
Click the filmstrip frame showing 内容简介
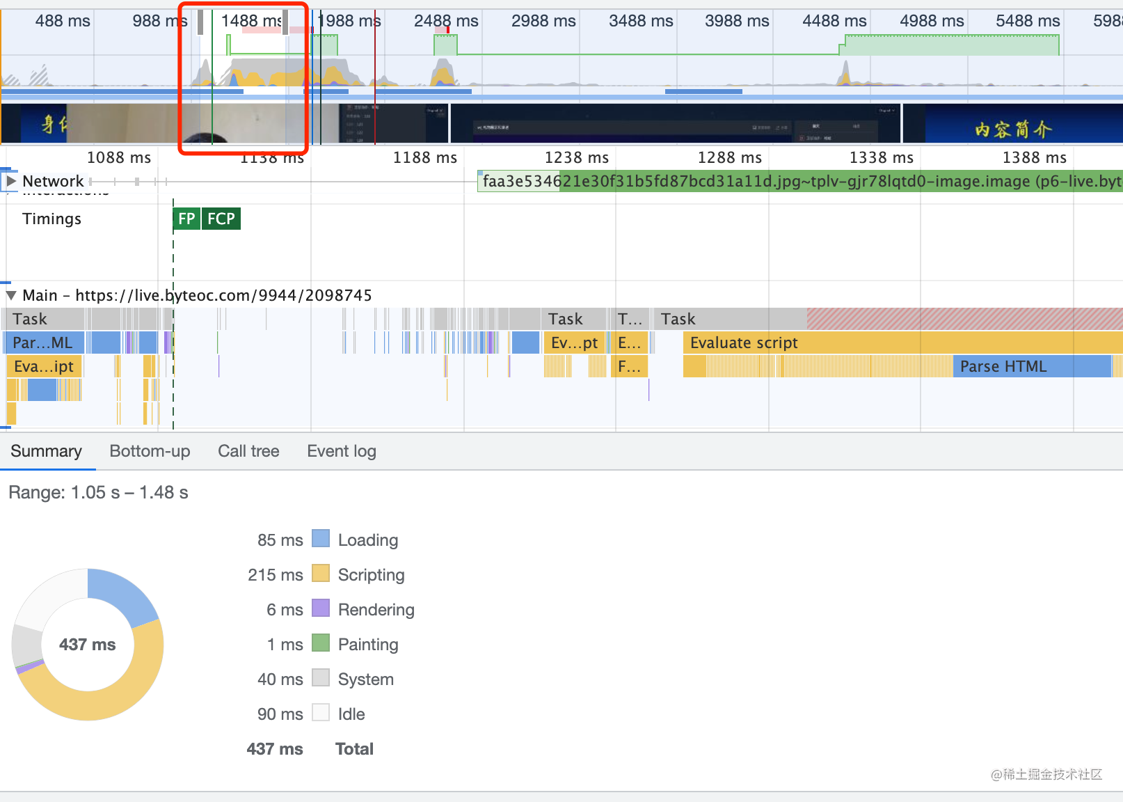tap(1013, 124)
